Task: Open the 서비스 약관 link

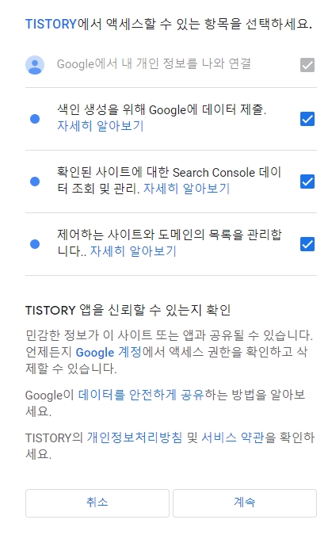Action: pos(233,438)
